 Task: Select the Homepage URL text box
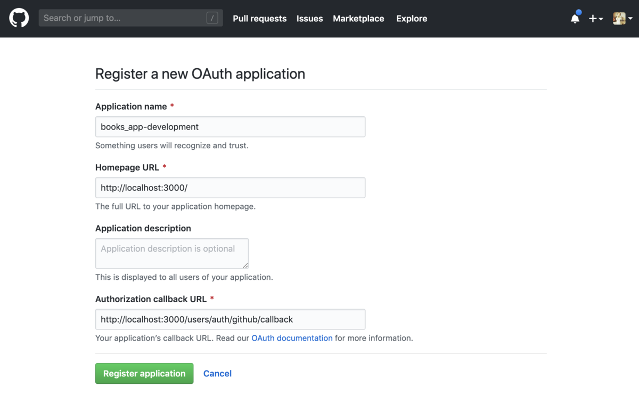pyautogui.click(x=230, y=188)
